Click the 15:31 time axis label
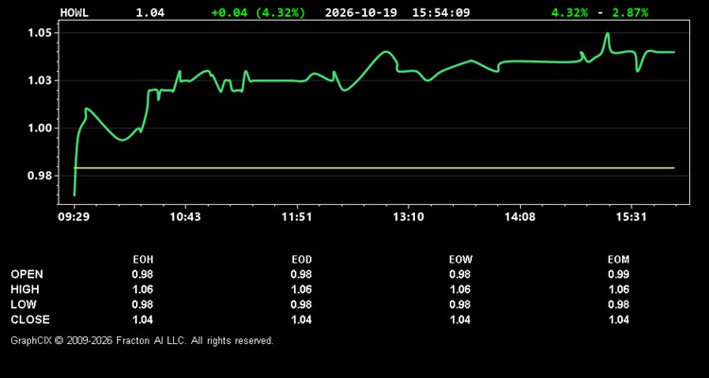 [x=631, y=217]
